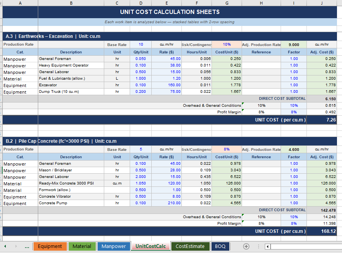Select the A.3 Risk/Contingency 10% cell
Viewport: 342px width, 253px height.
tap(227, 44)
